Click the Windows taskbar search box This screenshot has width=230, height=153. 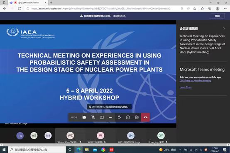37,150
